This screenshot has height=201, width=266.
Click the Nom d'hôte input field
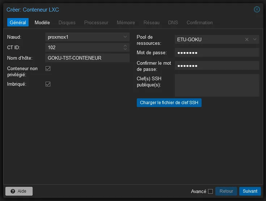[x=87, y=58]
